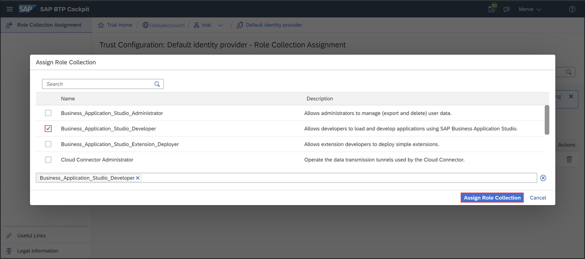
Task: Go to Trial Home breadcrumb
Action: point(119,25)
